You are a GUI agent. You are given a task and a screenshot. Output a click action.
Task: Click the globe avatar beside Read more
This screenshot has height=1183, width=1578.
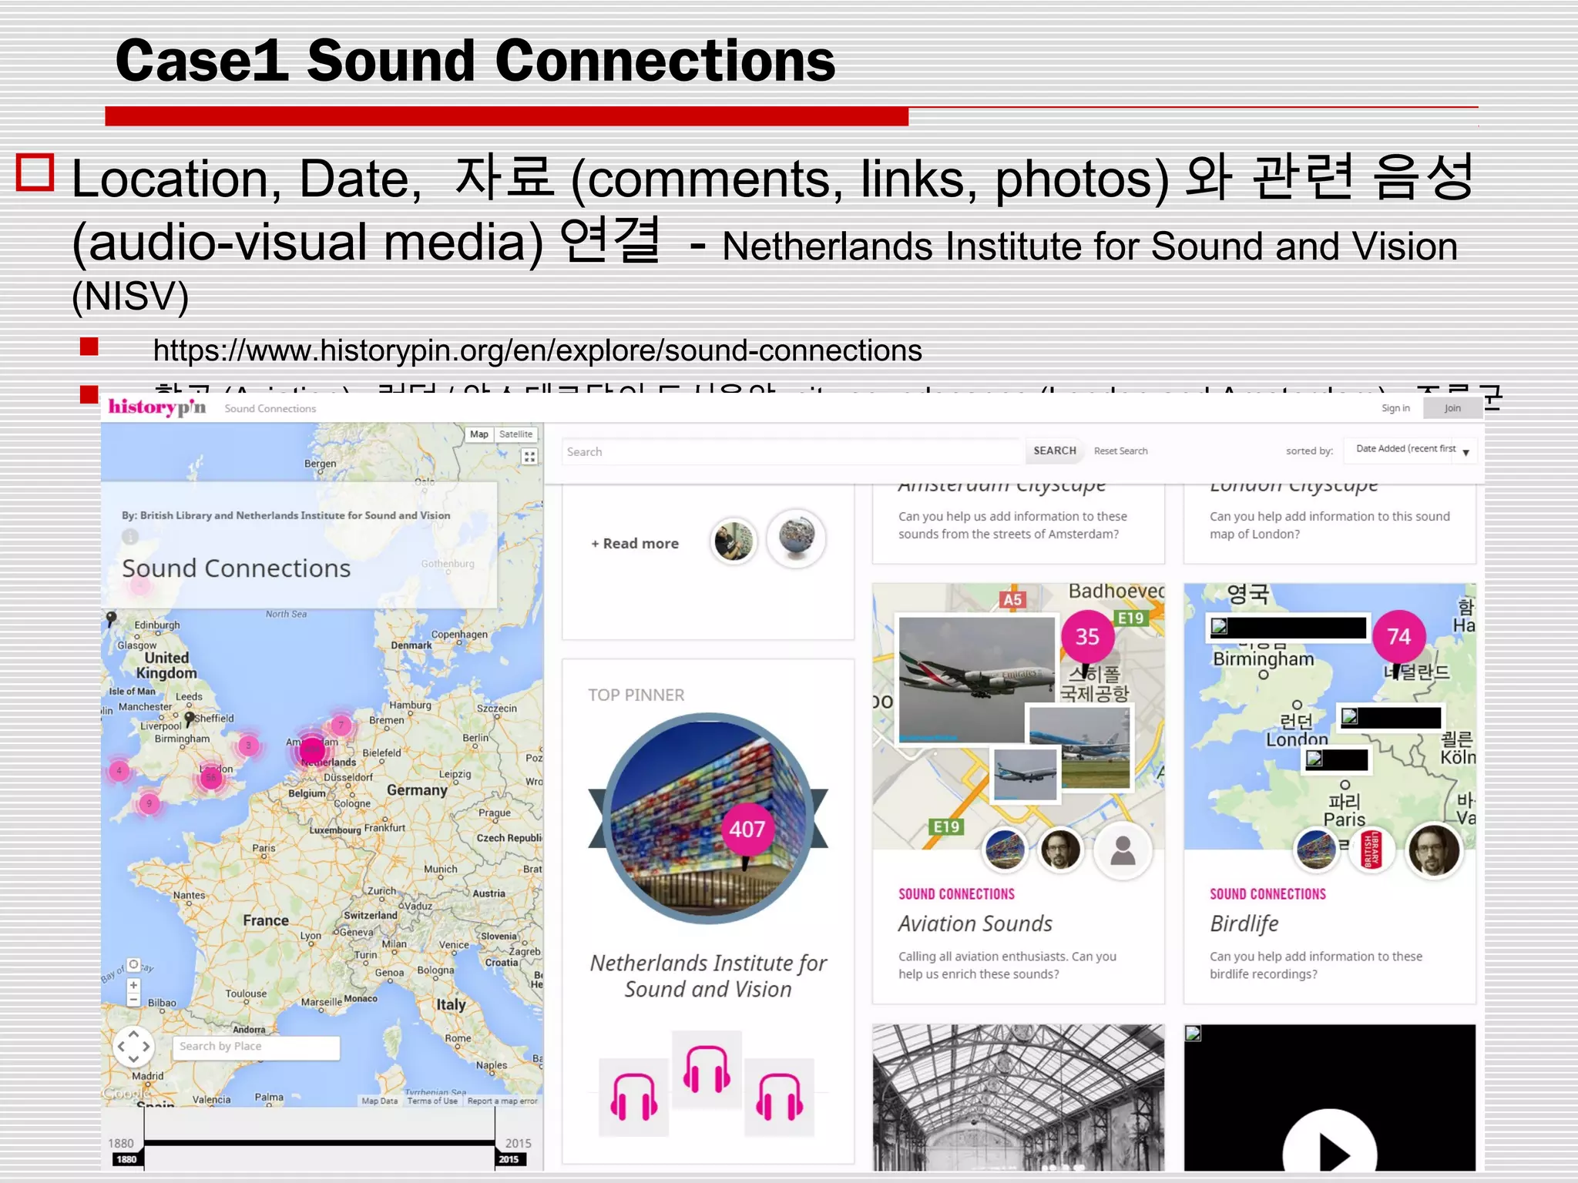797,538
